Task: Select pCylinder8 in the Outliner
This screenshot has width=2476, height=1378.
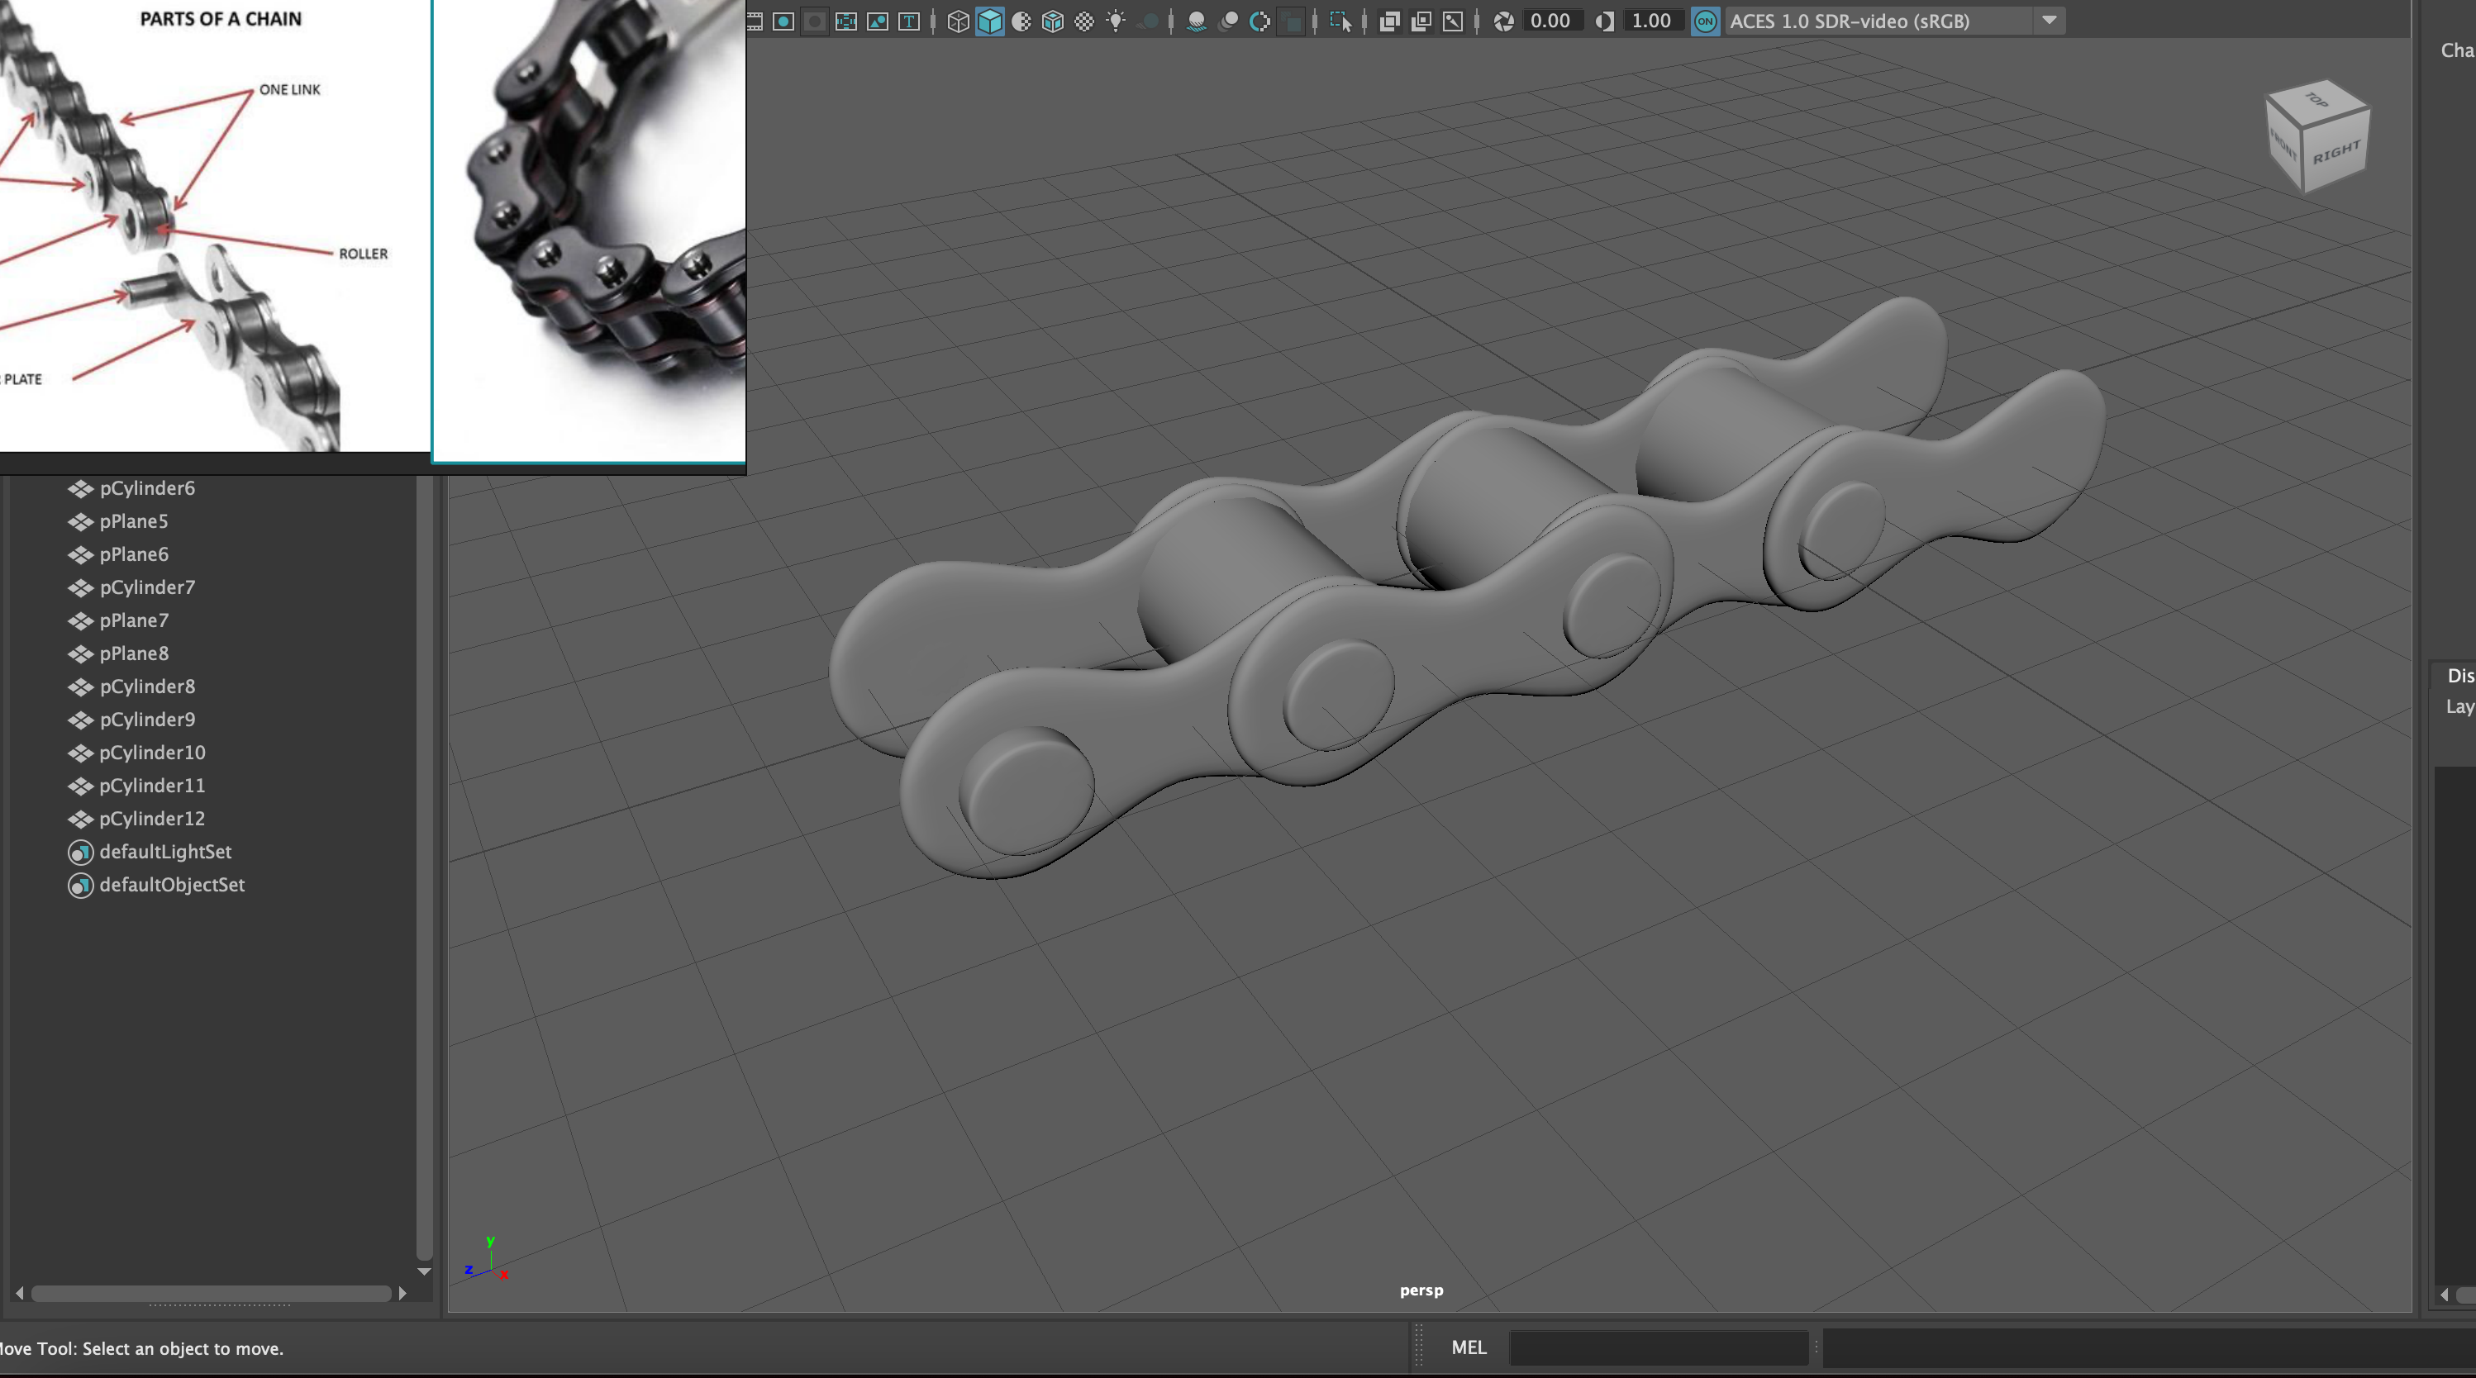Action: (x=147, y=687)
